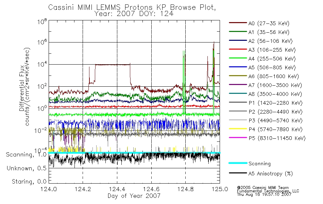
Task: Click the black A5 Anisotropy legend line
Action: [x=238, y=173]
